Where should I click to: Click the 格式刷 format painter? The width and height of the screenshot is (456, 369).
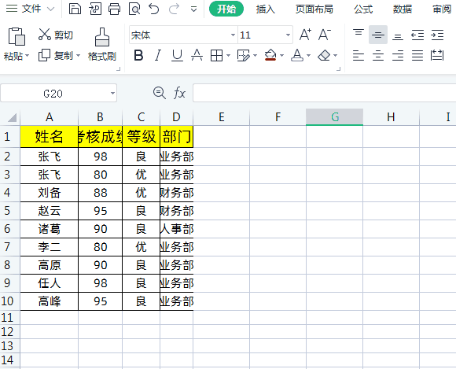[x=102, y=44]
